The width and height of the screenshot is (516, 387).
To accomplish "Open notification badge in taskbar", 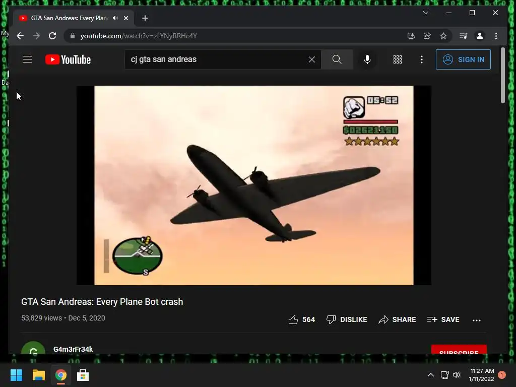I will point(501,375).
